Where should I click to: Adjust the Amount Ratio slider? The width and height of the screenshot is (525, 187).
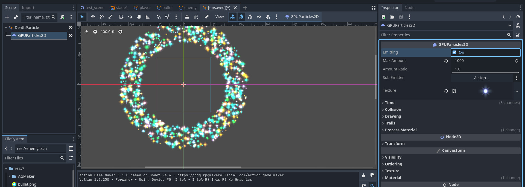486,72
